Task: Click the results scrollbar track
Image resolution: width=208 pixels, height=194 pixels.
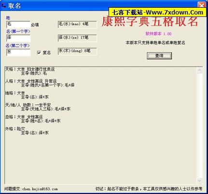Action: pyautogui.click(x=199, y=125)
